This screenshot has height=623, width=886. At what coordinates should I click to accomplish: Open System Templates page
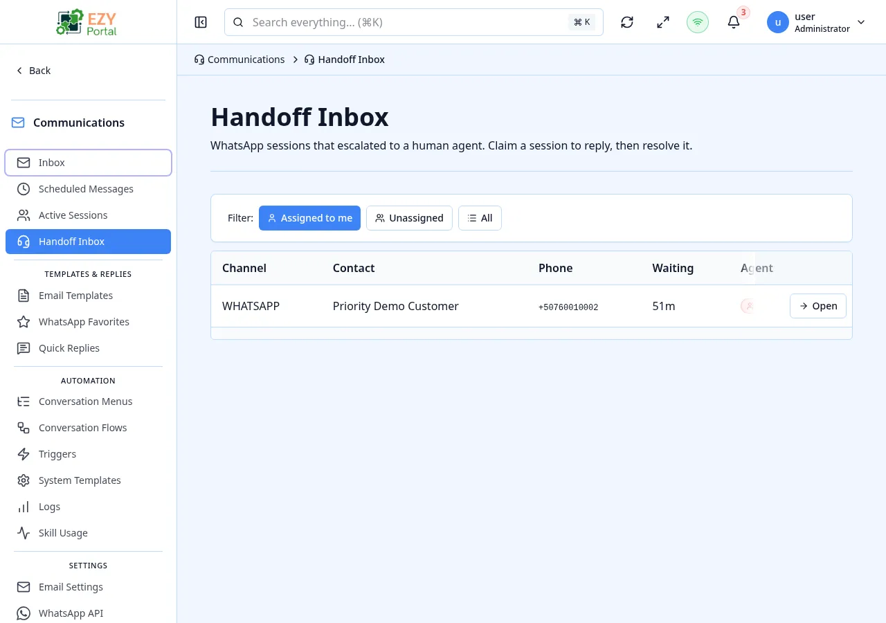point(88,480)
